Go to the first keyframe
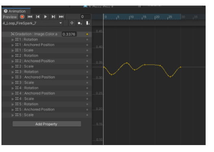This screenshot has height=152, width=214. pyautogui.click(x=30, y=17)
